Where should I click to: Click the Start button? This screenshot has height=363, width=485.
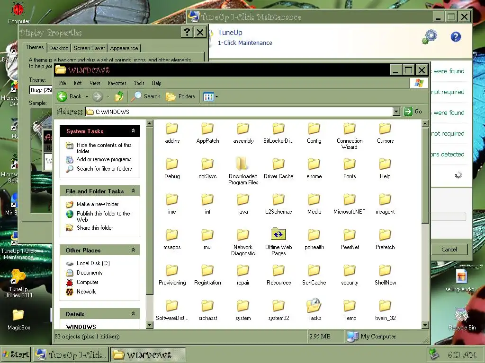[x=16, y=354]
